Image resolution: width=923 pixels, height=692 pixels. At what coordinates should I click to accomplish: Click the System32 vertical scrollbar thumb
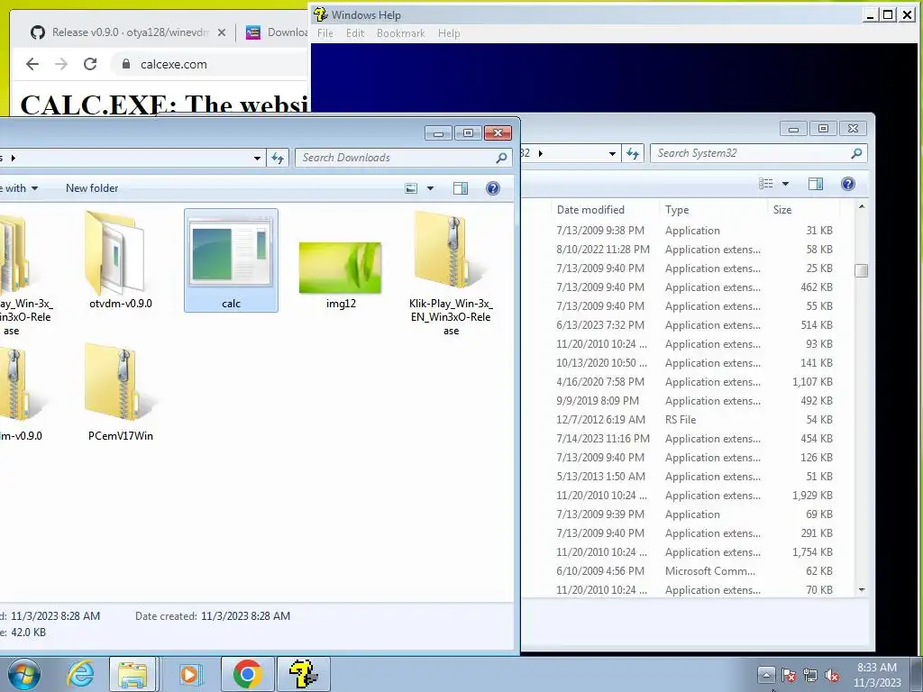pyautogui.click(x=861, y=270)
